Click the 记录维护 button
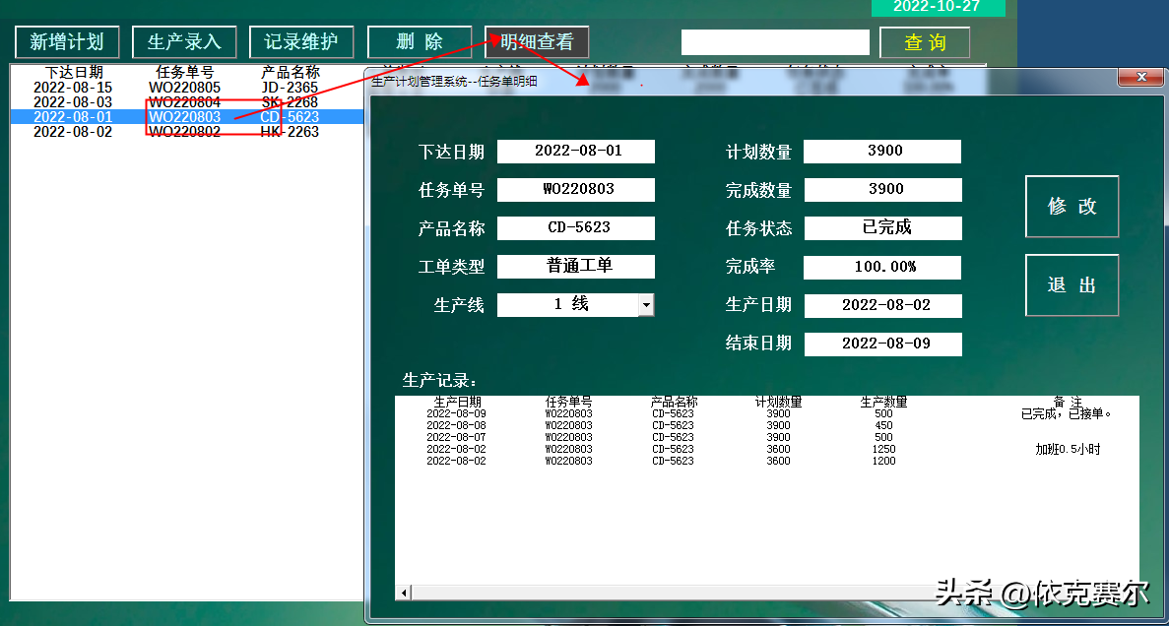1169x626 pixels. (301, 41)
